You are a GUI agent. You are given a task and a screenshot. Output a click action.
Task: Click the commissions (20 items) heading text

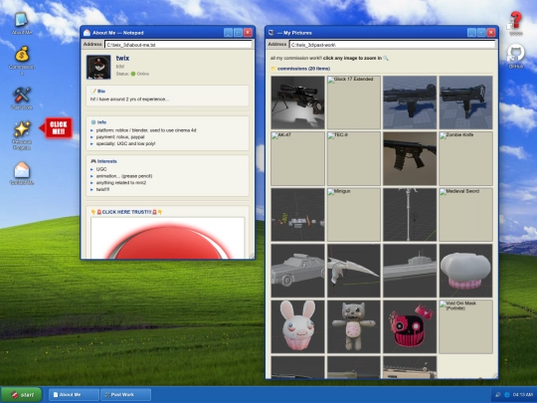303,69
